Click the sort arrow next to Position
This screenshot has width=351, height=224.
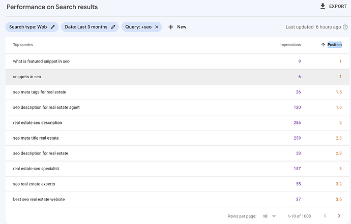click(323, 45)
